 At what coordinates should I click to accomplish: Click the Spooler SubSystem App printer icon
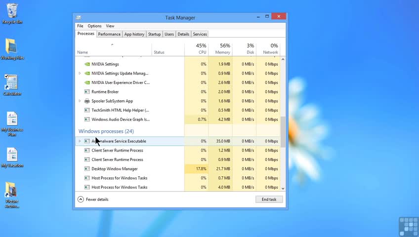[x=87, y=101]
